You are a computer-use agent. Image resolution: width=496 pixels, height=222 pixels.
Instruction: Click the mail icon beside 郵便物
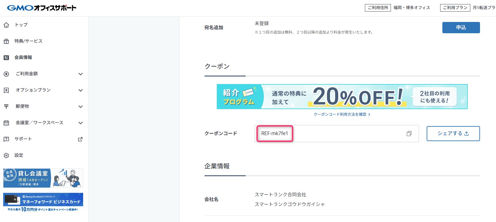click(x=6, y=106)
